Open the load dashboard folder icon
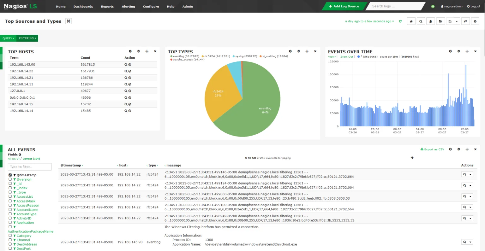This screenshot has width=485, height=251. 440,21
